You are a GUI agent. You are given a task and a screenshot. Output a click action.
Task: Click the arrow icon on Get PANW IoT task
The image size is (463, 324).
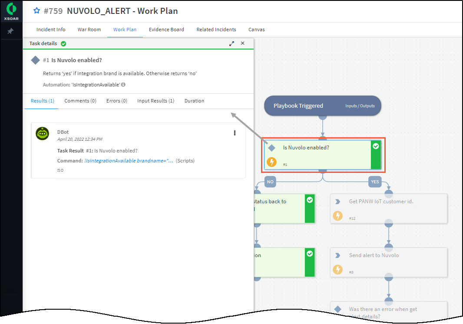pyautogui.click(x=338, y=202)
